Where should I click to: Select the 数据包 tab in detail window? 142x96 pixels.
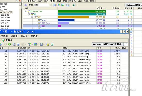(7, 40)
